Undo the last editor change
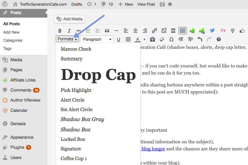 click(199, 39)
